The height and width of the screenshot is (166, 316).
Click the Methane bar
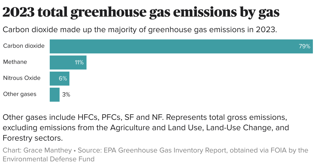point(68,62)
